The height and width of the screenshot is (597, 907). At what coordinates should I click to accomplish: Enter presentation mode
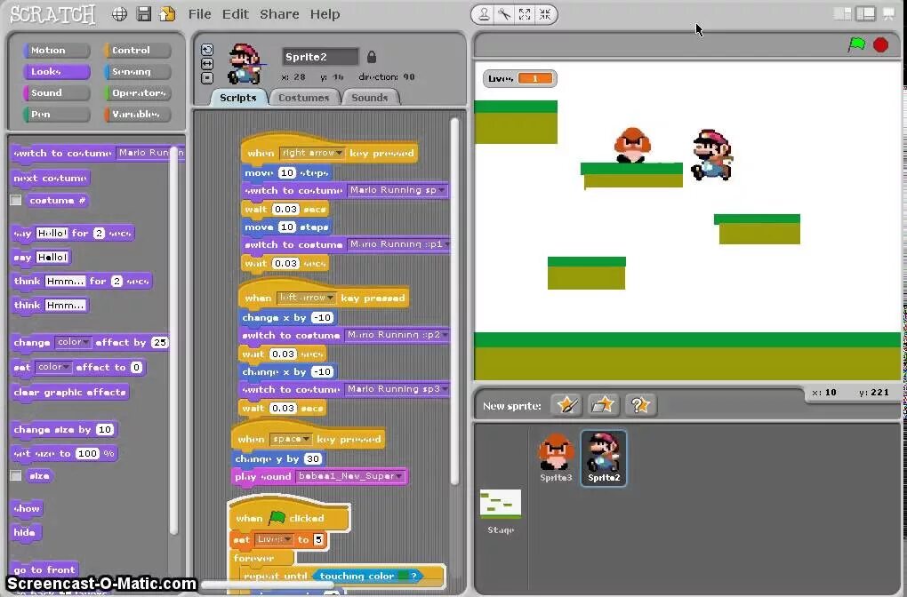pos(888,14)
